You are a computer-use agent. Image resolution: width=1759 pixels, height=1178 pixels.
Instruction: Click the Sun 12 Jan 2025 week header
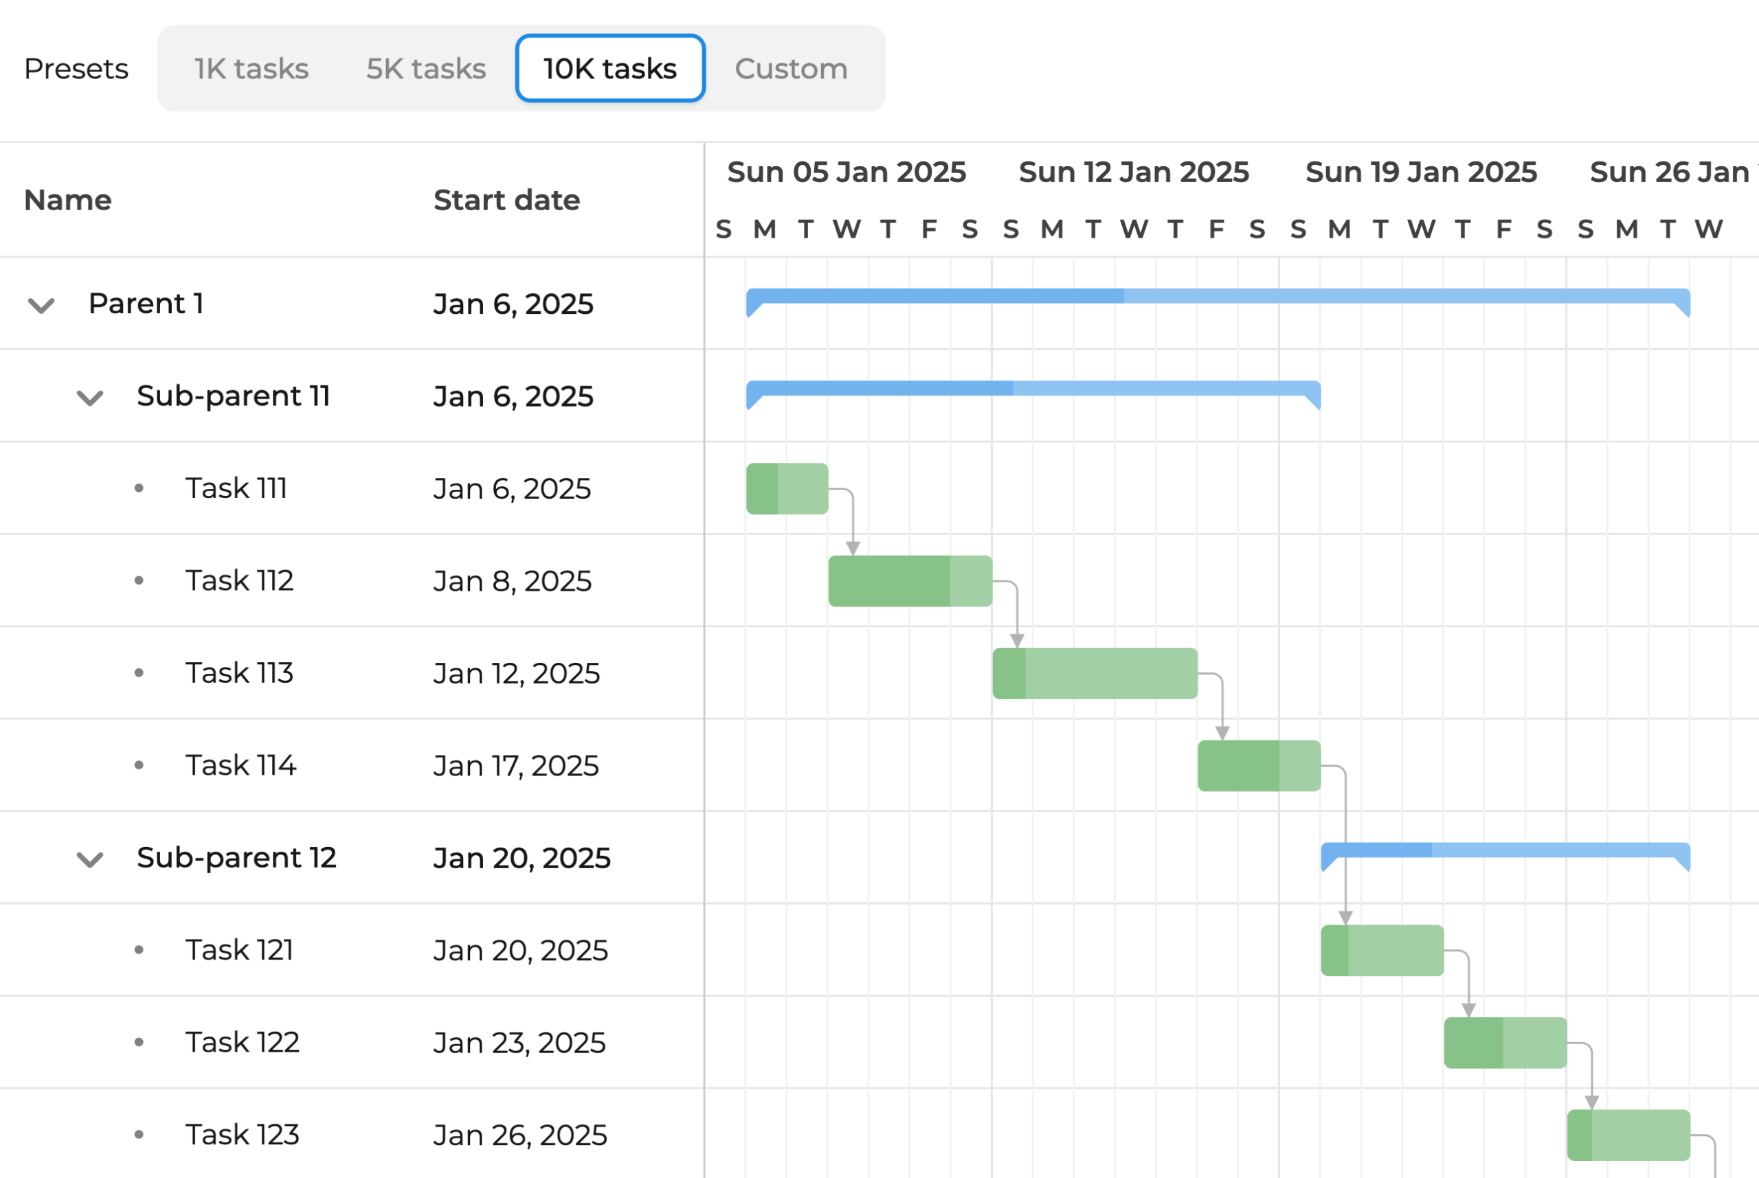click(x=1133, y=172)
